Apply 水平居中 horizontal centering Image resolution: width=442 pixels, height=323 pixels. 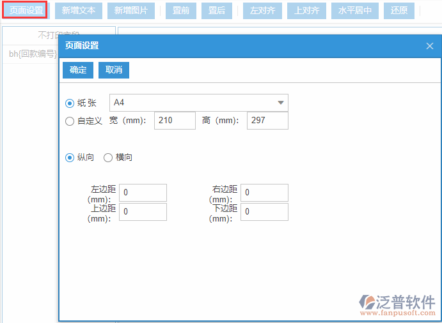(x=355, y=11)
